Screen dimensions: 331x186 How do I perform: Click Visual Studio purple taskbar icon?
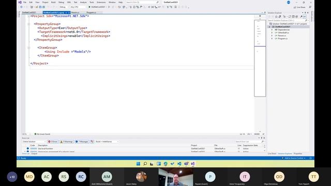pyautogui.click(x=193, y=164)
